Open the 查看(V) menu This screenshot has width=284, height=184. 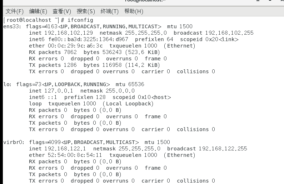pyautogui.click(x=62, y=11)
